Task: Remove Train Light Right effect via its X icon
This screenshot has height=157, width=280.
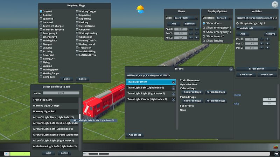Action: tap(174, 94)
